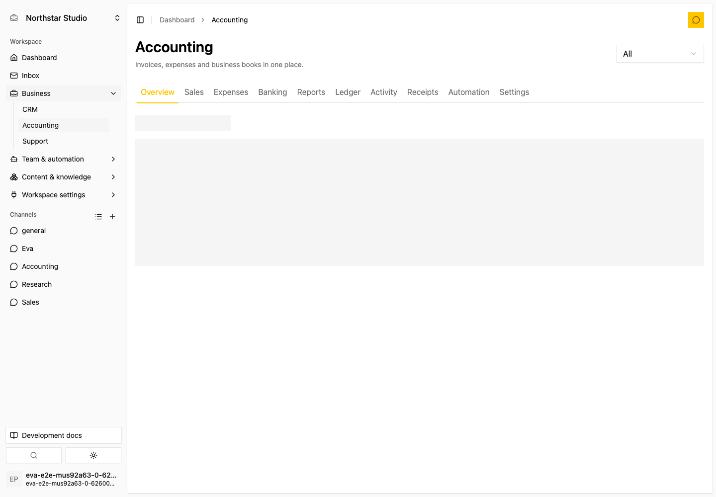Open the Eva channel

(x=64, y=248)
